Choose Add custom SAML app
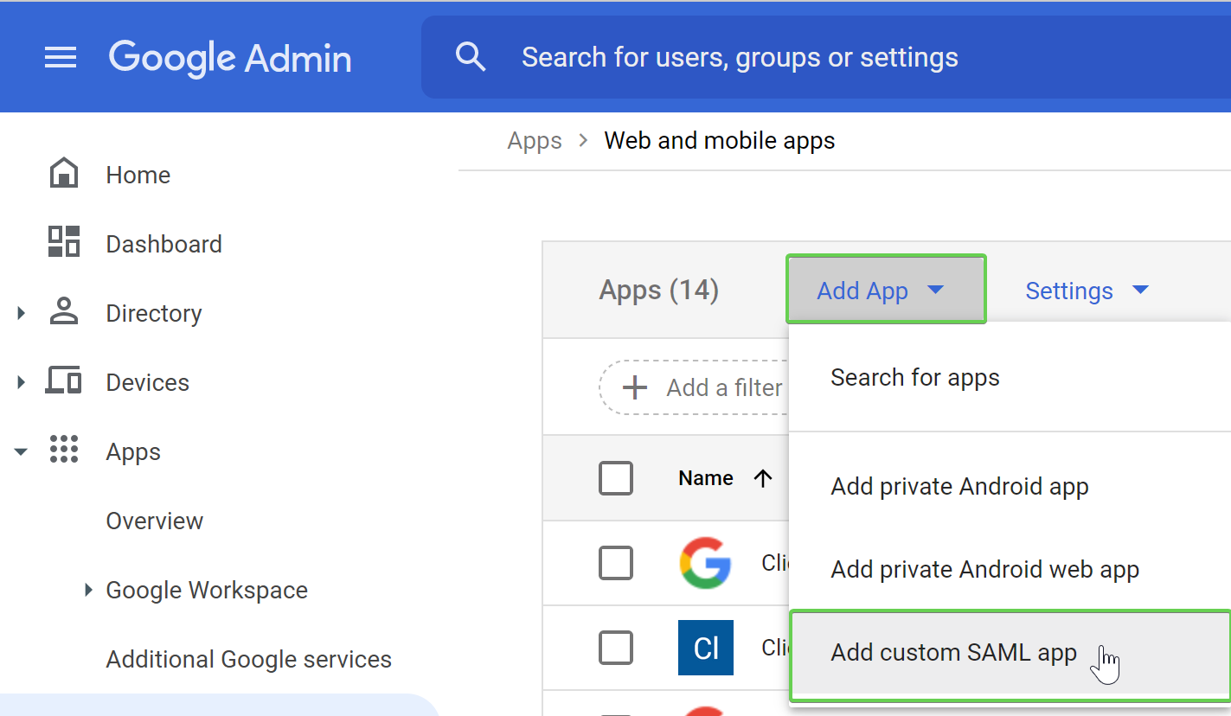 click(1010, 653)
